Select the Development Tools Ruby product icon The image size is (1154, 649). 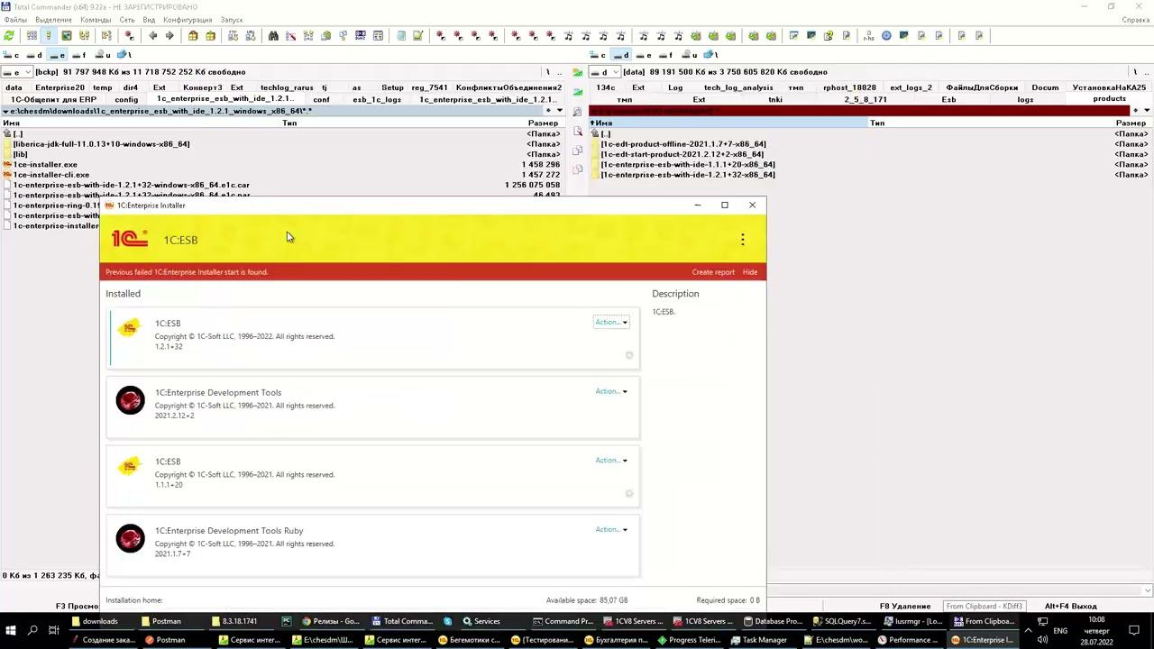coord(130,539)
